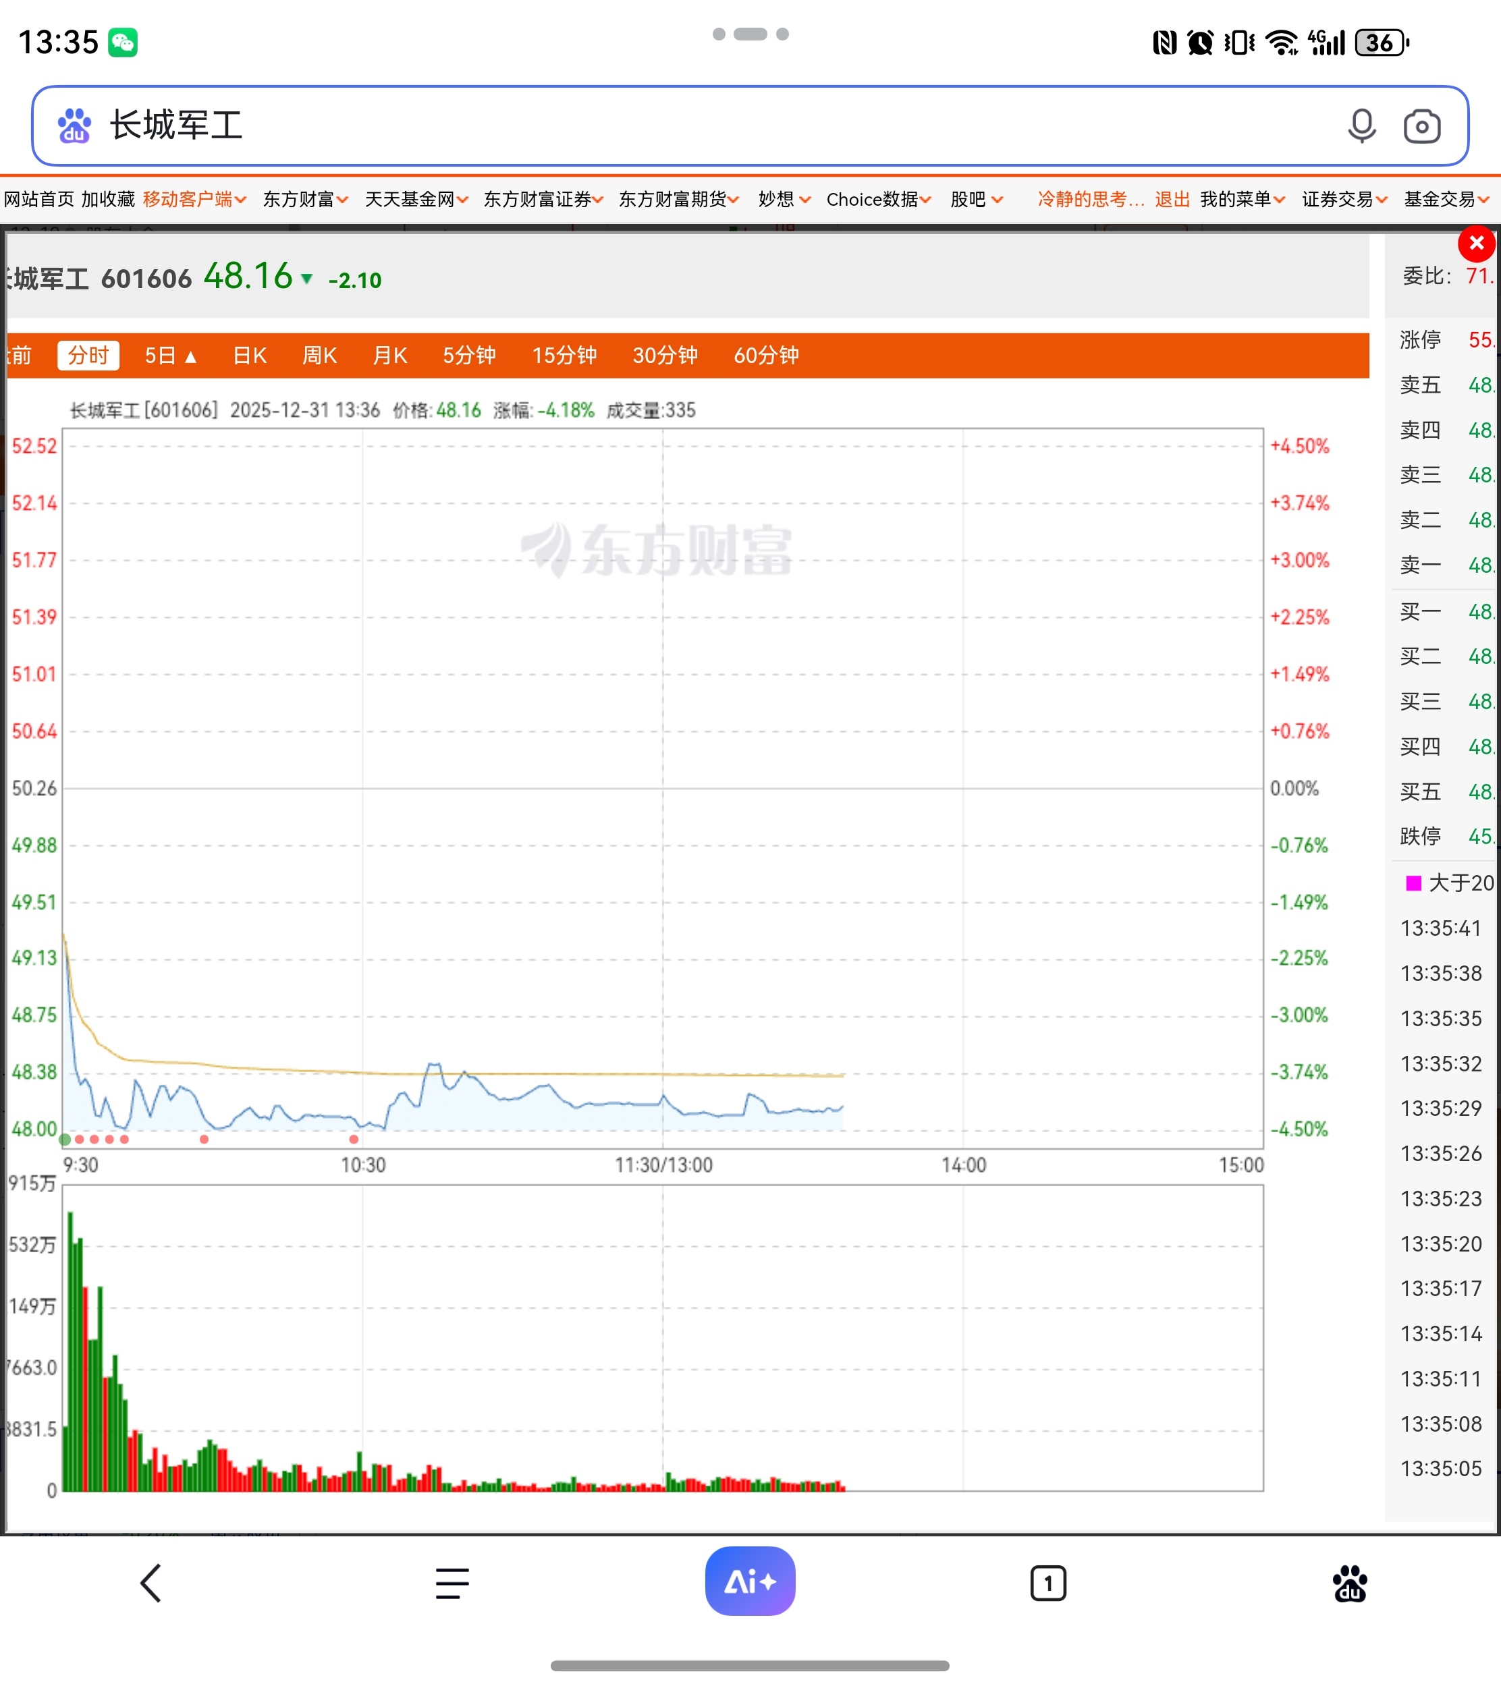The image size is (1501, 1684).
Task: Expand the 5日 dropdown arrow
Action: tap(190, 357)
